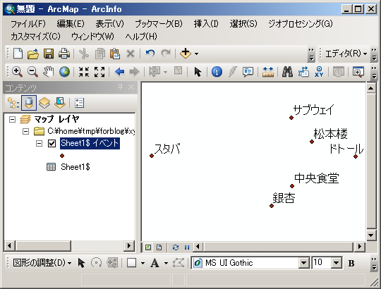This screenshot has width=381, height=289.
Task: Select the Identify info tool
Action: pyautogui.click(x=217, y=72)
